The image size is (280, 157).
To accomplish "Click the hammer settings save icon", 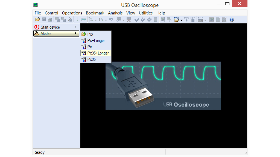I will pyautogui.click(x=70, y=20).
